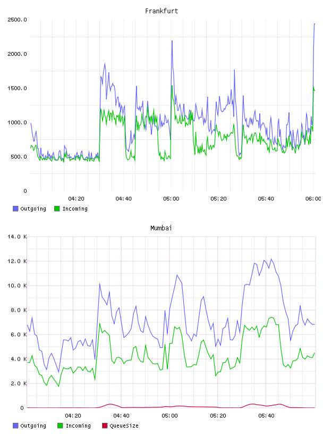Click the 1500.0 y-axis label in Frankfurt chart
The width and height of the screenshot is (323, 434).
[17, 88]
